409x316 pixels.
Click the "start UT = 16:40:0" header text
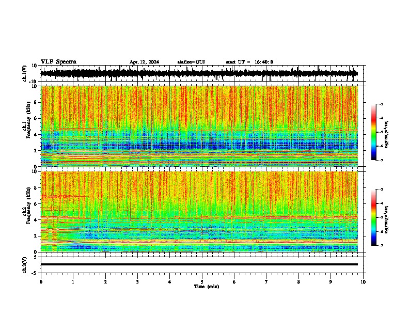[249, 62]
